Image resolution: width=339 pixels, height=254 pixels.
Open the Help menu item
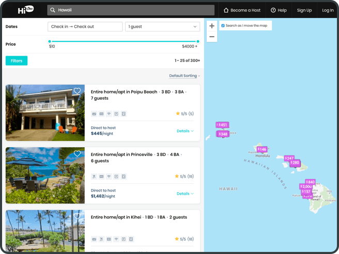279,10
